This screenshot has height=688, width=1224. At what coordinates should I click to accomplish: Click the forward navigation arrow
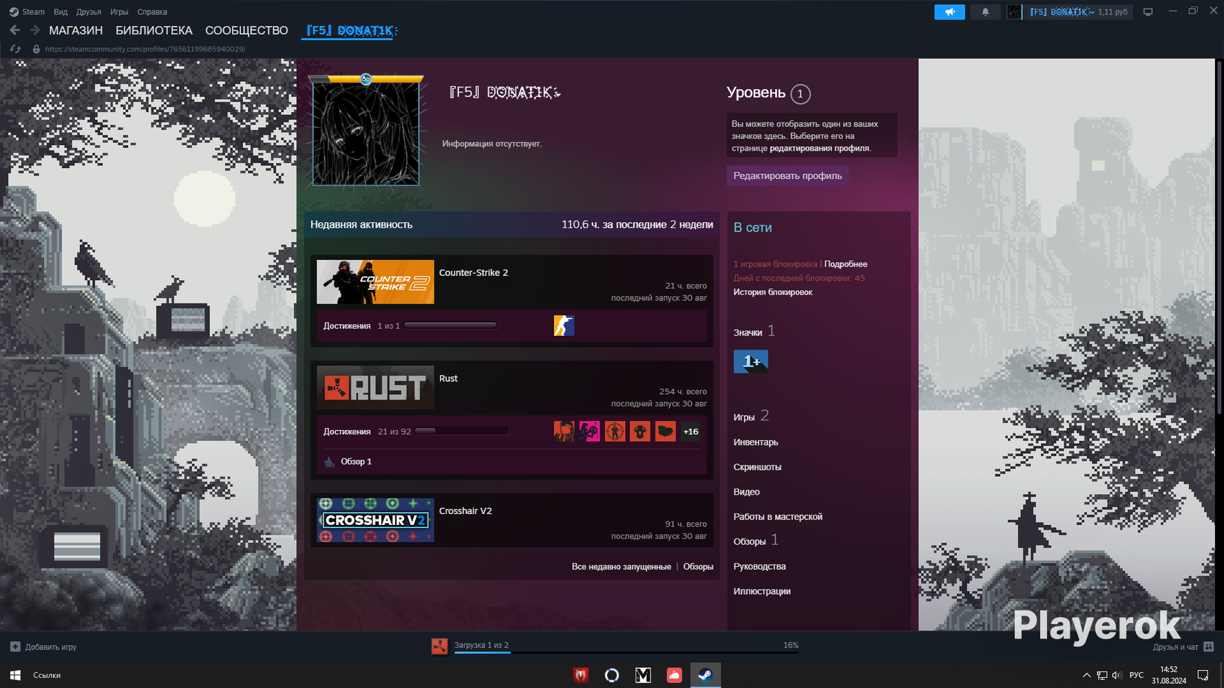coord(34,30)
